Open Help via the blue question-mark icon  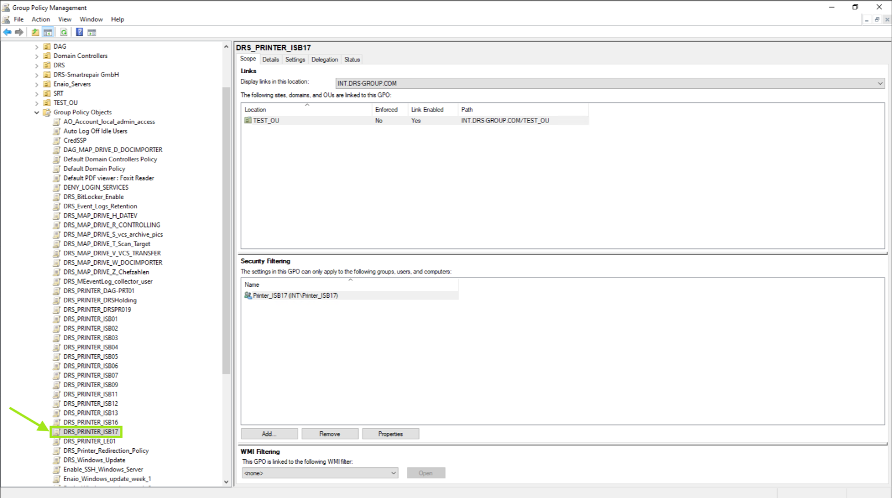click(x=80, y=33)
